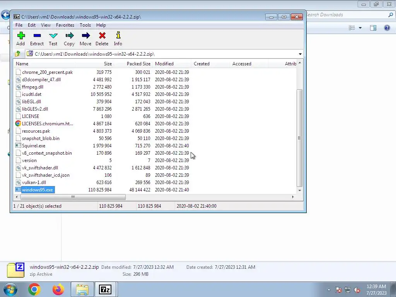Click the Add toolbar icon
The image size is (396, 297).
coord(21,36)
